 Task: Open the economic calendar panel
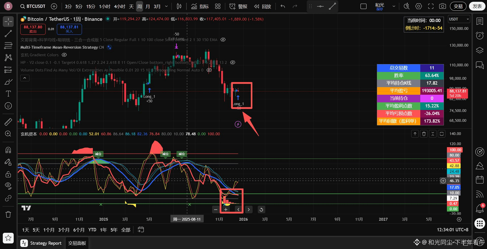480,180
